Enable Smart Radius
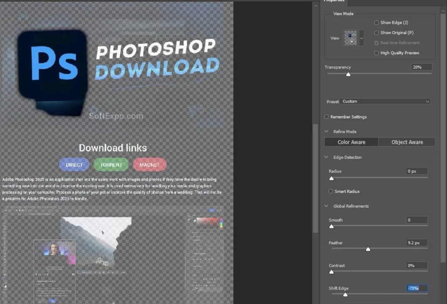The height and width of the screenshot is (304, 447). (330, 191)
